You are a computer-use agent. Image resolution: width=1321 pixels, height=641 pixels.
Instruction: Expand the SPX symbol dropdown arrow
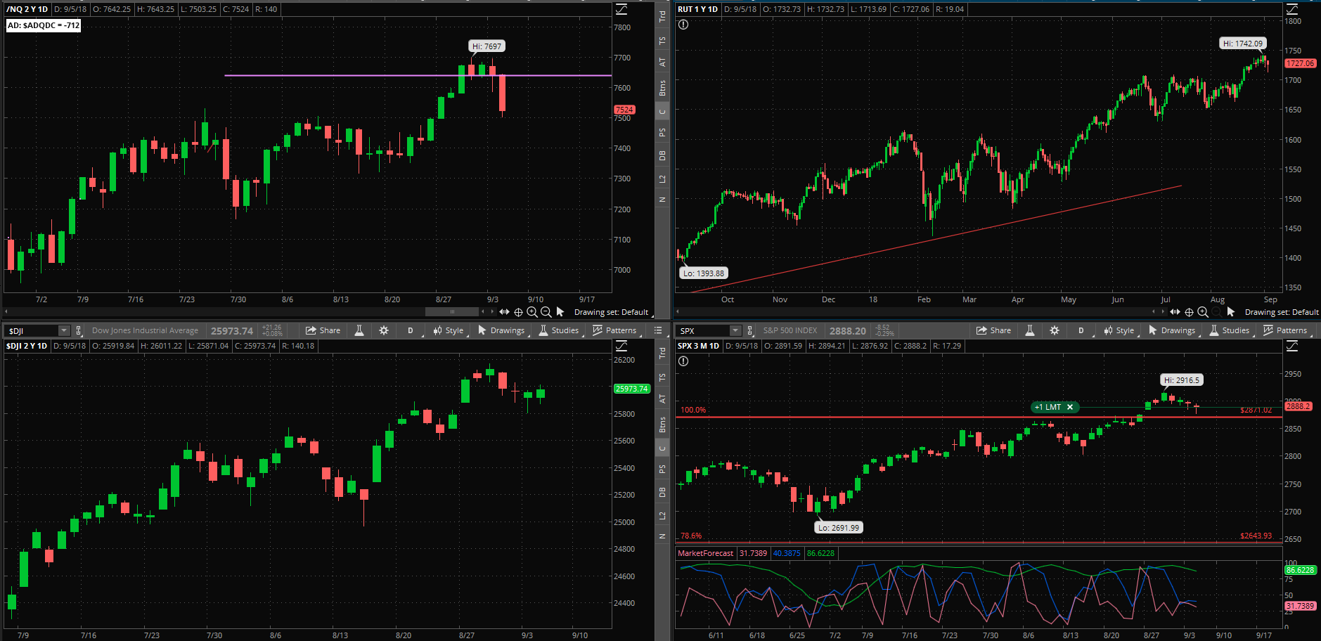tap(735, 330)
